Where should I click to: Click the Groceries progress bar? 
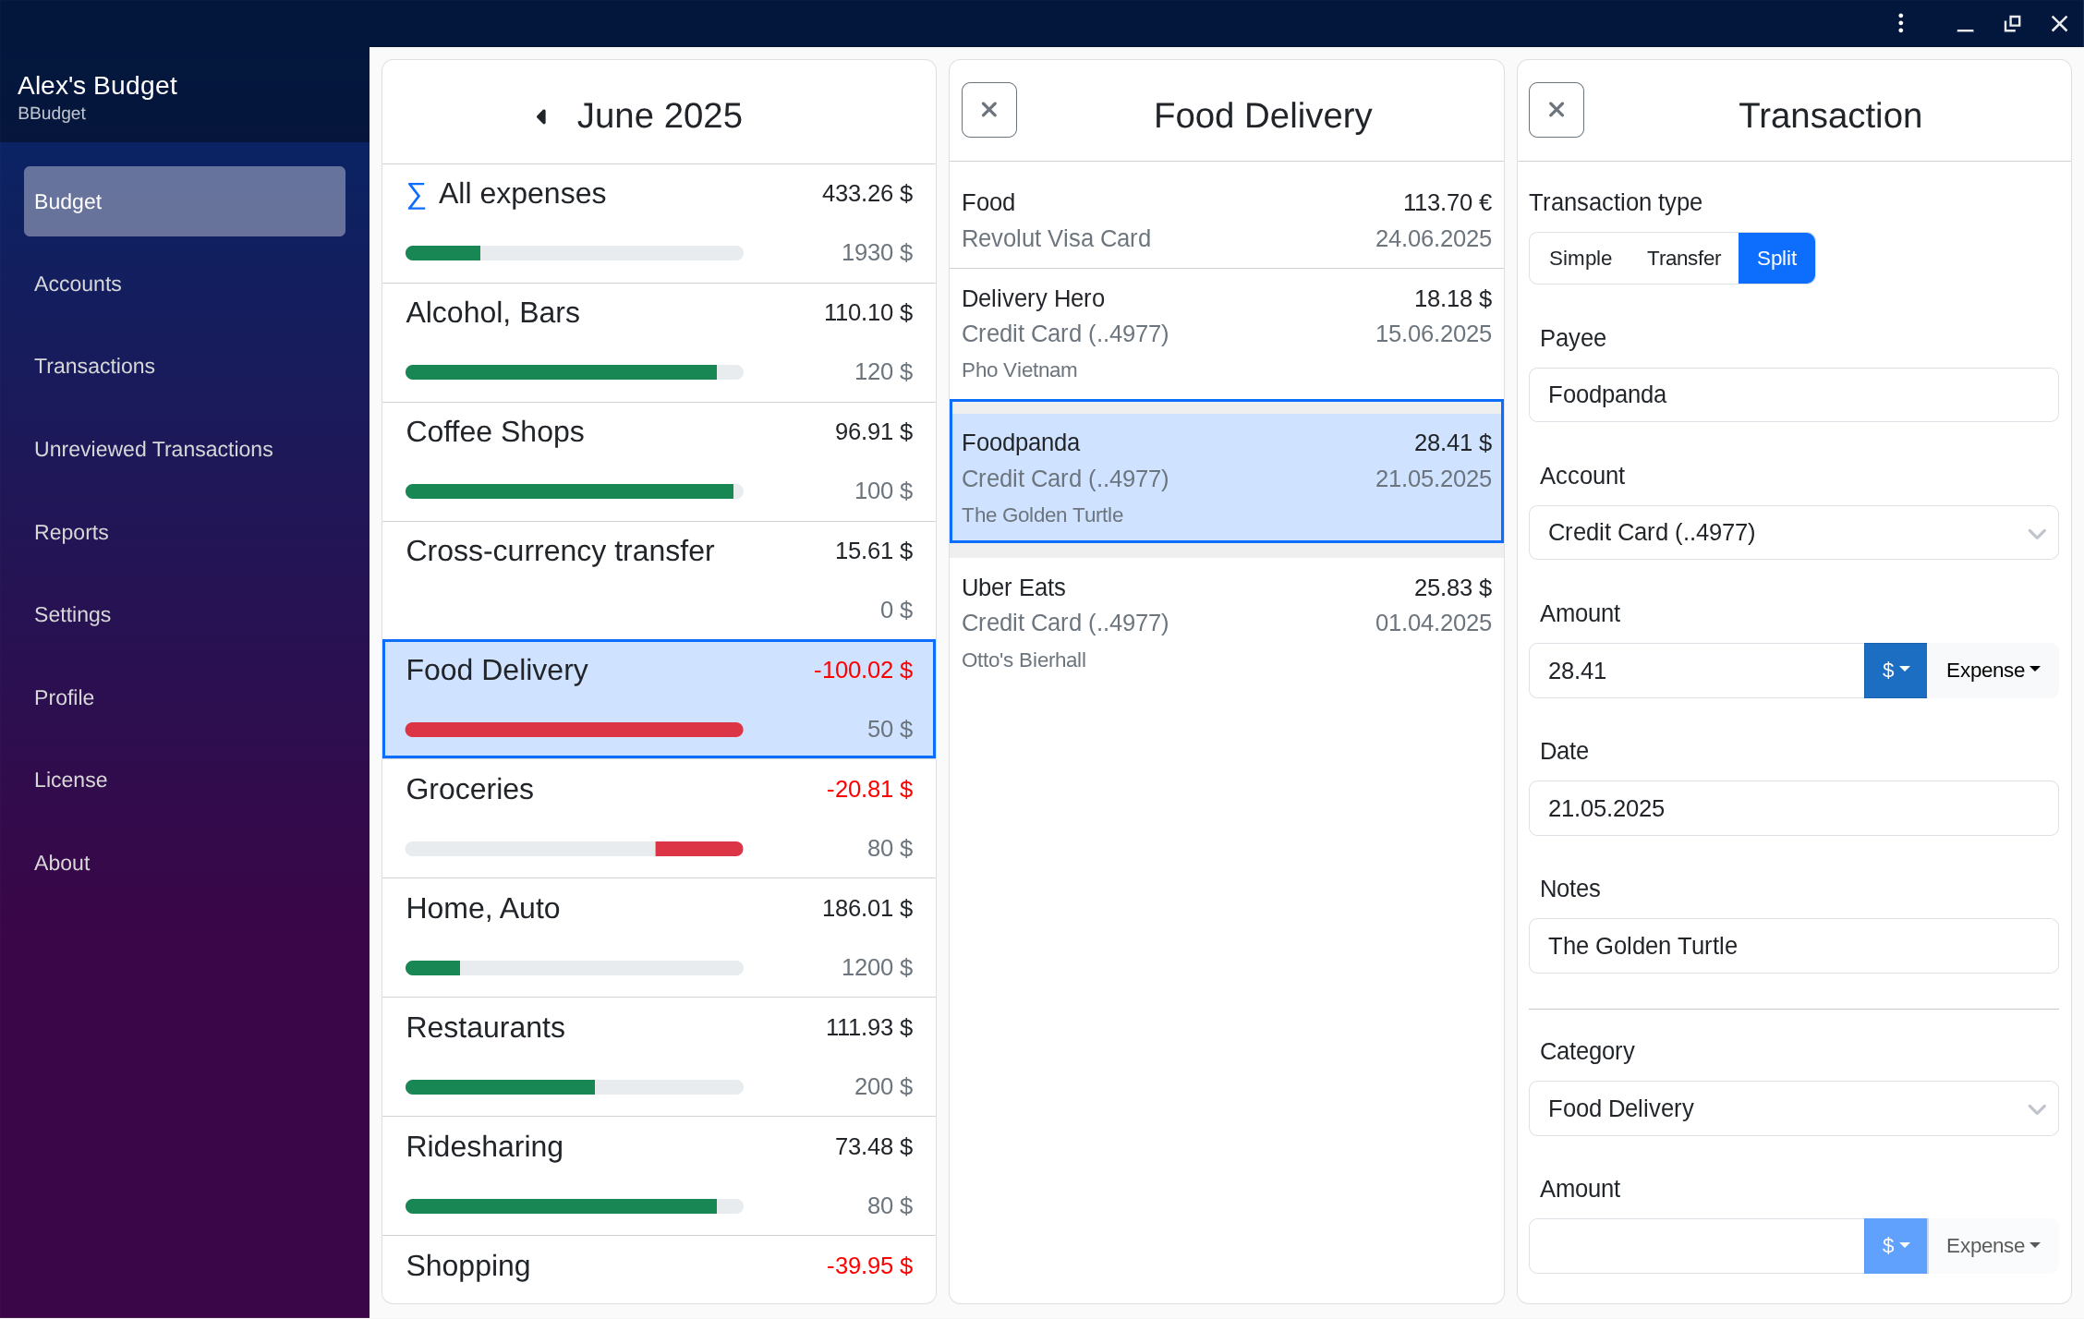pos(574,849)
